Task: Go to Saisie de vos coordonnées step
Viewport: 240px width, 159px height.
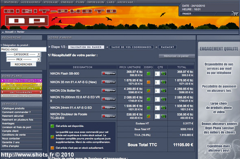Action: tap(131, 47)
